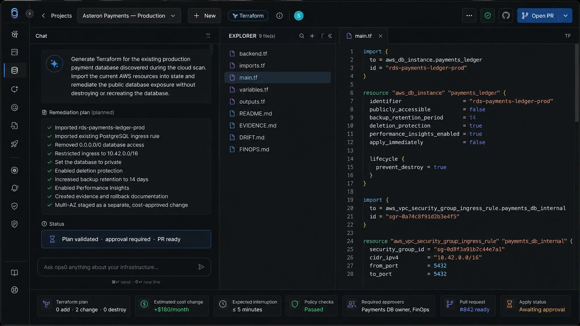
Task: Click the Open PR button
Action: click(538, 16)
